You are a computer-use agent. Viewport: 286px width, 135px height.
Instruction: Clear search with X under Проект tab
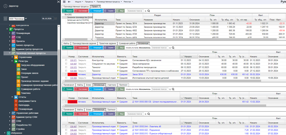click(146, 11)
